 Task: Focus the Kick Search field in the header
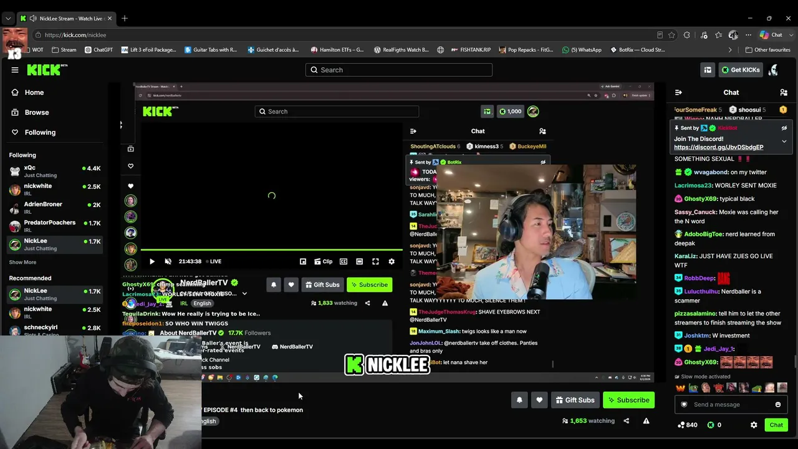399,70
